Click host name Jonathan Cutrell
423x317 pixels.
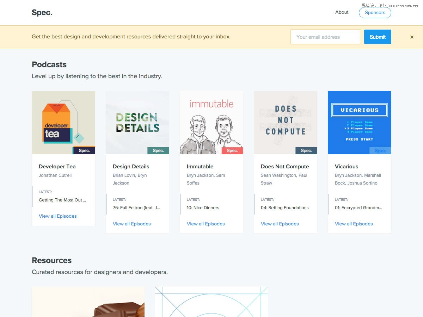(55, 175)
